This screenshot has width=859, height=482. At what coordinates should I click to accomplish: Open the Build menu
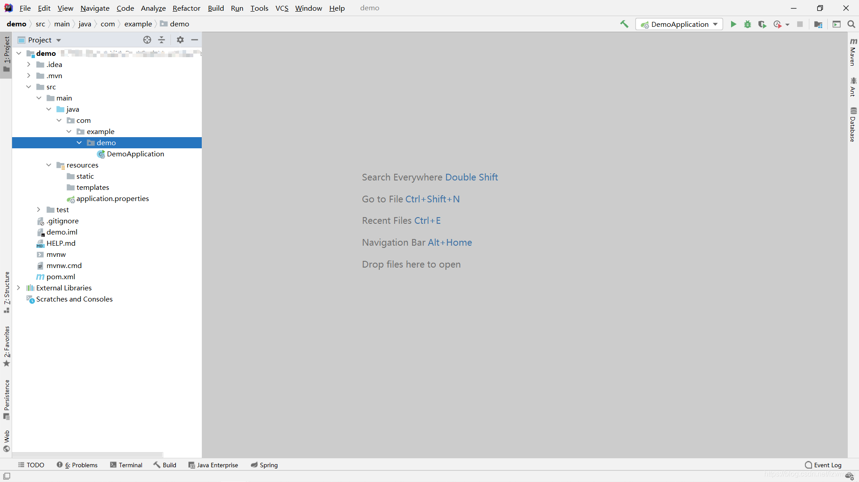click(x=216, y=8)
